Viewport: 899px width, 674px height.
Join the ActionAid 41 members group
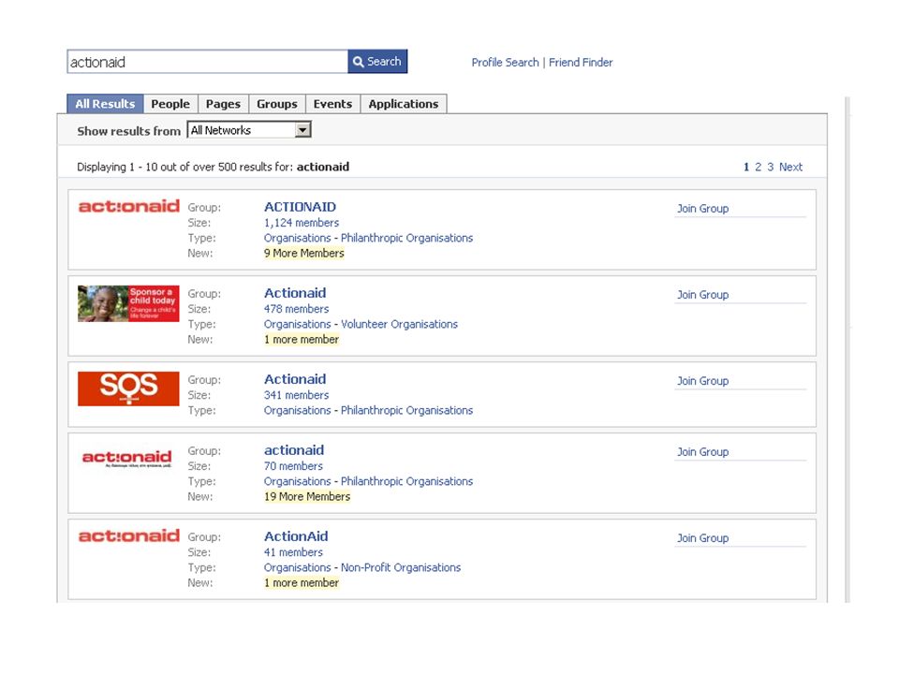703,537
